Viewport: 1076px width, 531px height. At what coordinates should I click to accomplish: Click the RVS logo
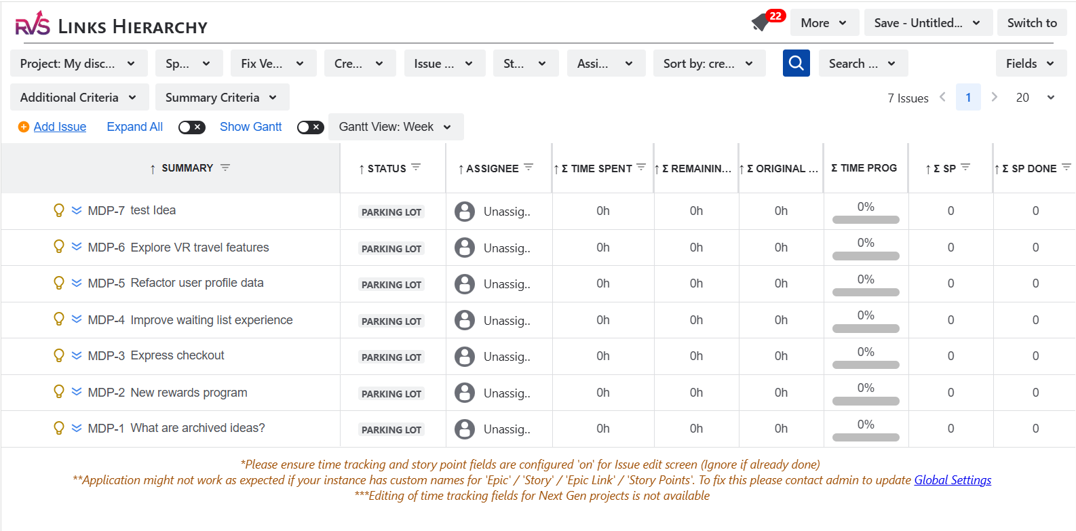point(33,24)
